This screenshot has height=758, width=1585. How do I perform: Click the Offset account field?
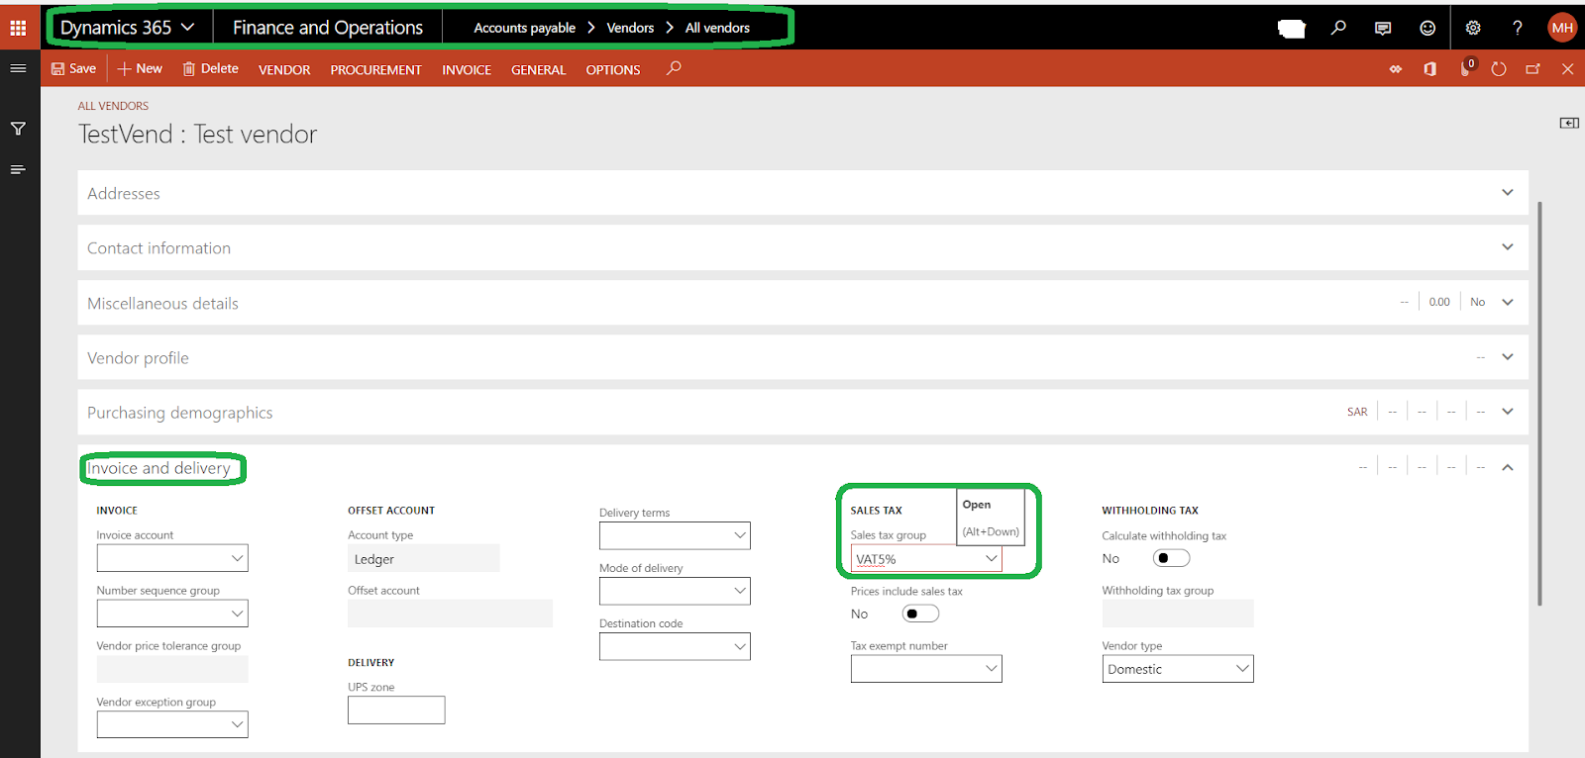[450, 614]
